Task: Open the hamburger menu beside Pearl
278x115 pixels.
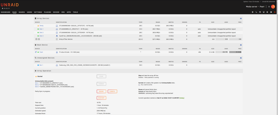Action: click(269, 7)
